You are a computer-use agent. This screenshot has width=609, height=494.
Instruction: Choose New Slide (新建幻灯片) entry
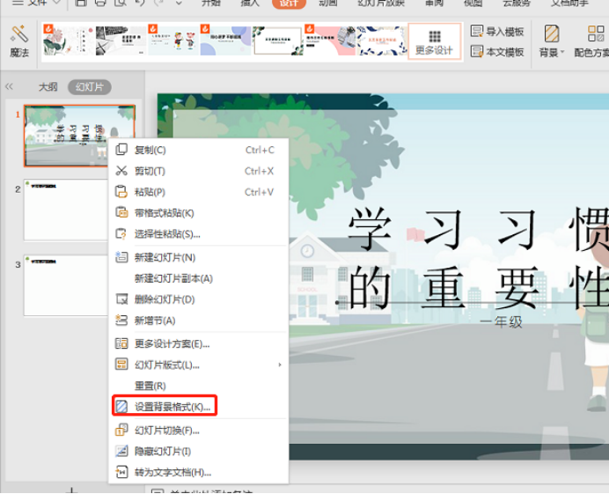pos(199,257)
